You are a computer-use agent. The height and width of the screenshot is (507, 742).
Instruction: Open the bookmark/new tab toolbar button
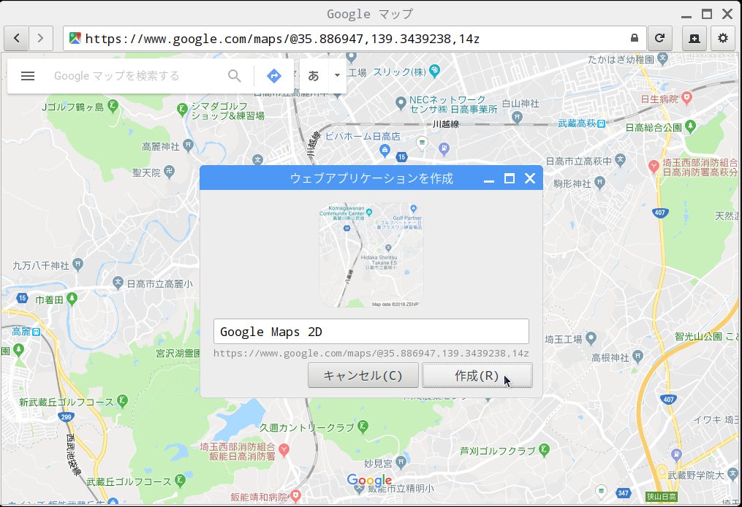tap(694, 38)
